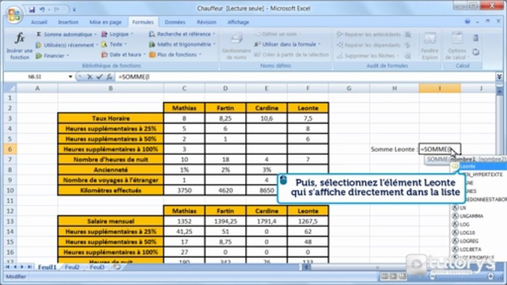
Task: Click column header G
Action: click(x=349, y=89)
